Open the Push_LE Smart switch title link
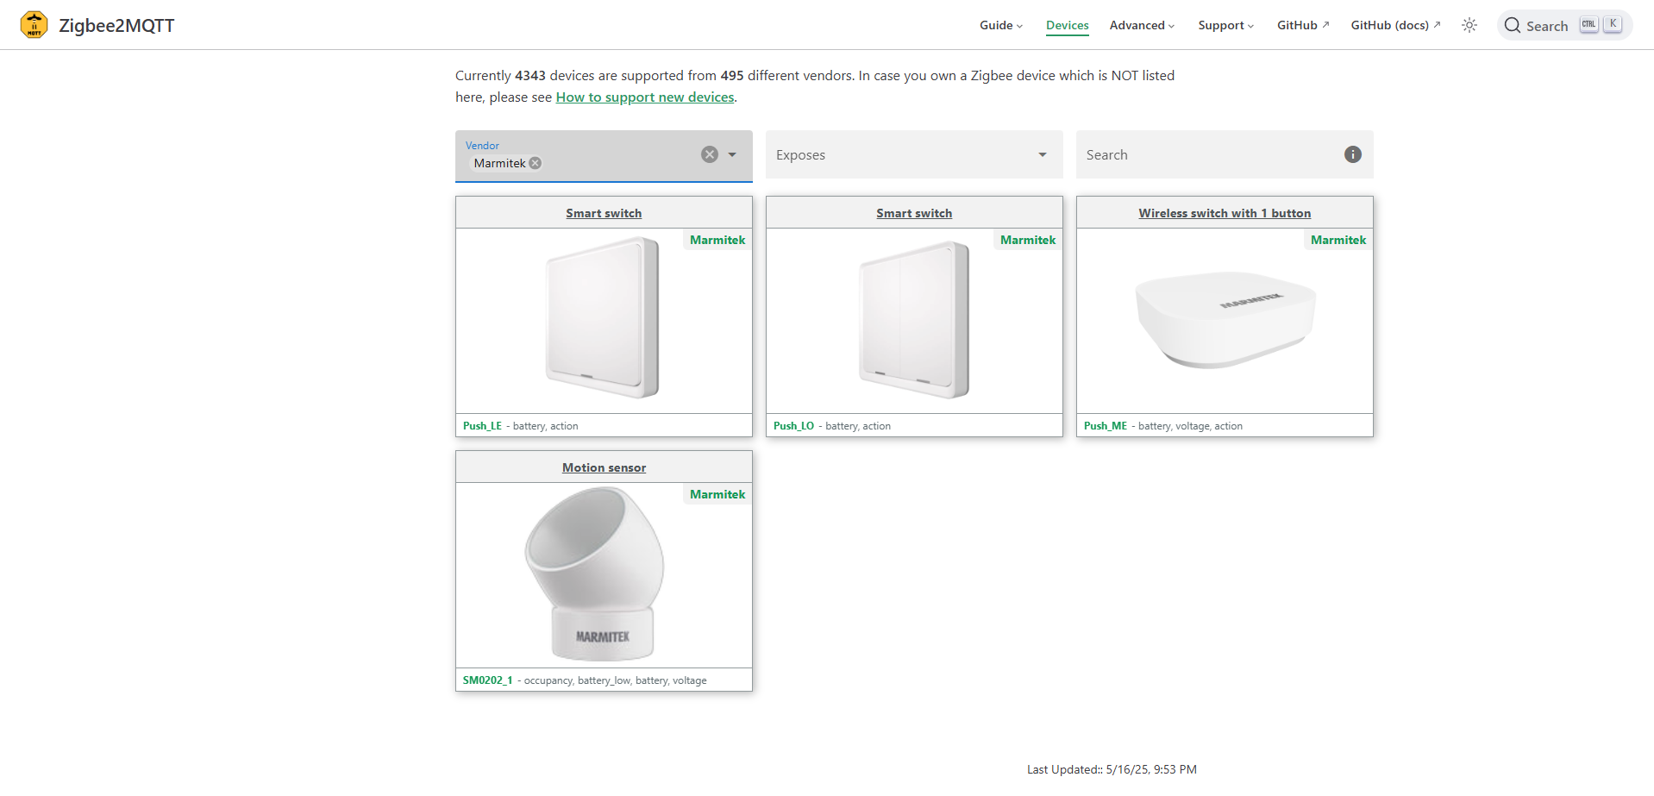 [604, 213]
